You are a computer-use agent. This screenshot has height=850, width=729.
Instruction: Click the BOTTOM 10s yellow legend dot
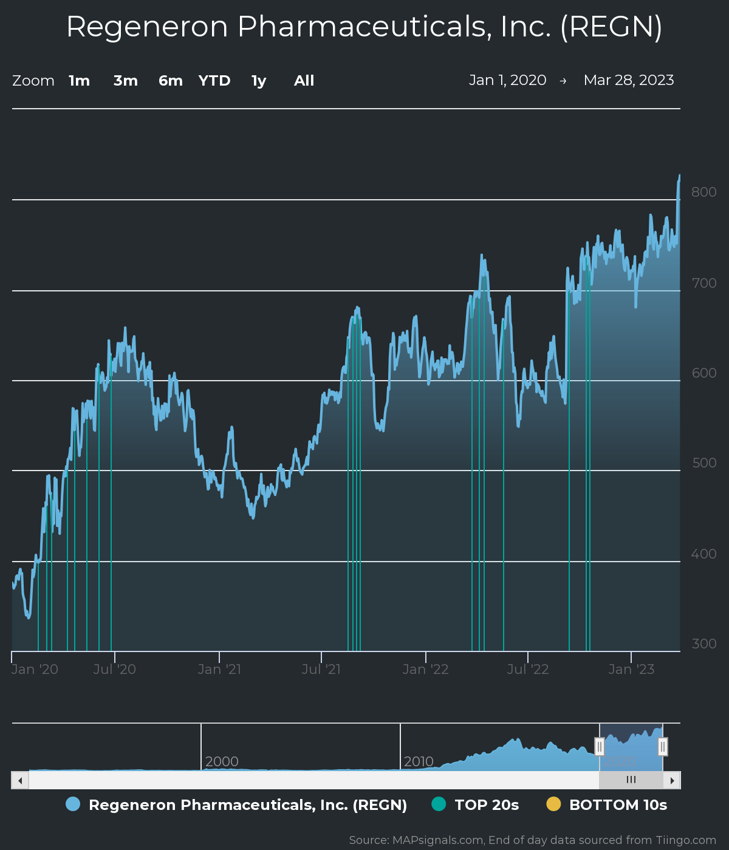553,804
